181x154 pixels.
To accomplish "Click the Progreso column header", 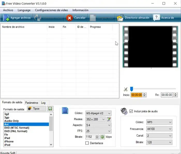I will (x=100, y=27).
